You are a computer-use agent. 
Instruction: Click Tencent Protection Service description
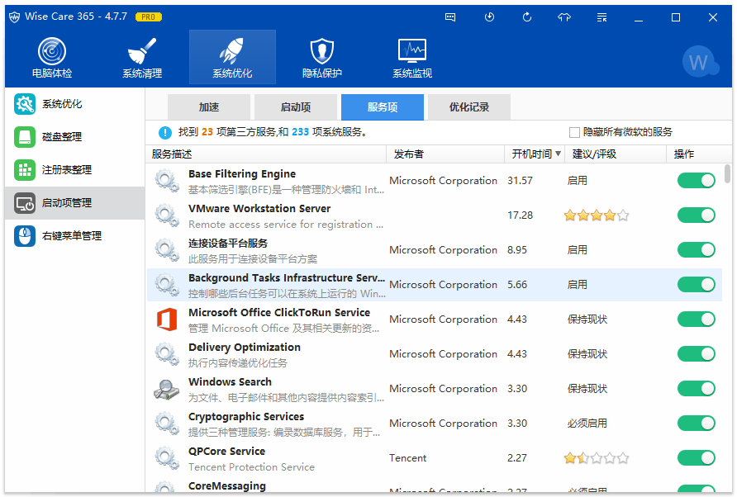(x=251, y=467)
